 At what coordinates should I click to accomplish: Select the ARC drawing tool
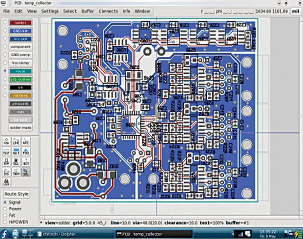(26, 142)
